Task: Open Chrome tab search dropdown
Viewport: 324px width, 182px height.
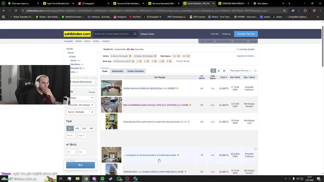Action: [3, 4]
